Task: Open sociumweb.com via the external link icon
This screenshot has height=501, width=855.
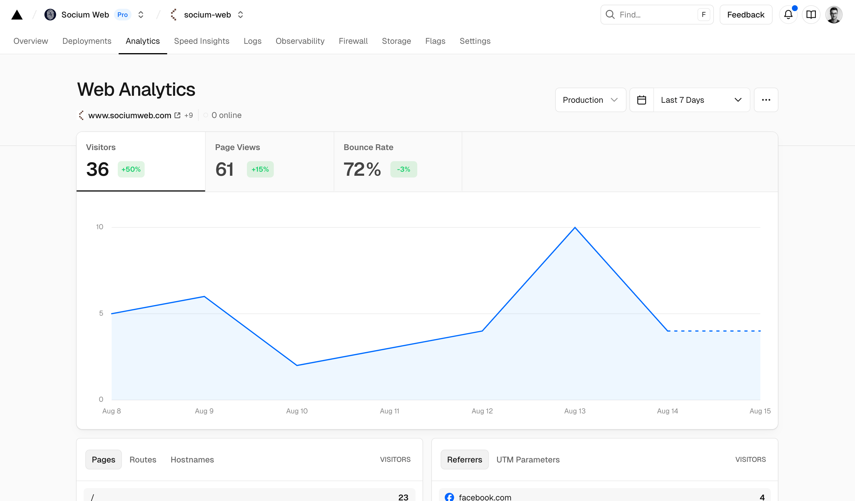Action: tap(177, 115)
